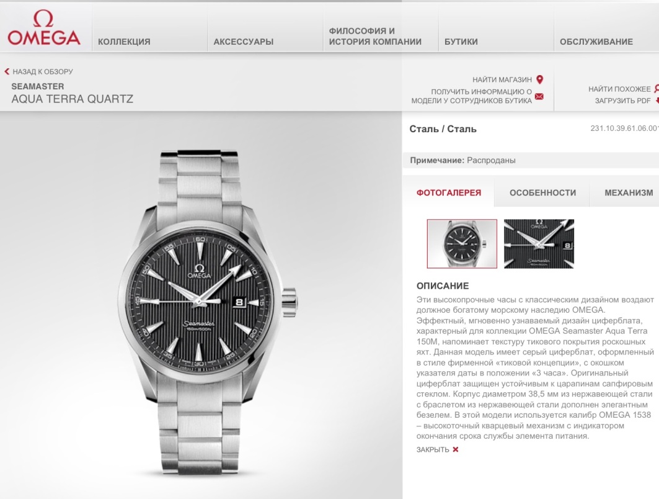Select the full watch thumbnail
The image size is (659, 499).
coord(462,244)
